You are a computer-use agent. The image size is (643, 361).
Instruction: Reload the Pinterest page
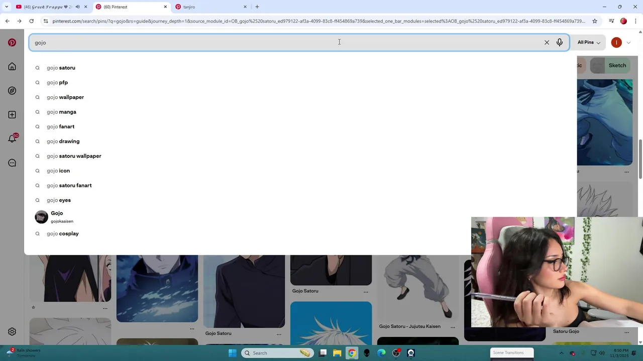(x=31, y=21)
